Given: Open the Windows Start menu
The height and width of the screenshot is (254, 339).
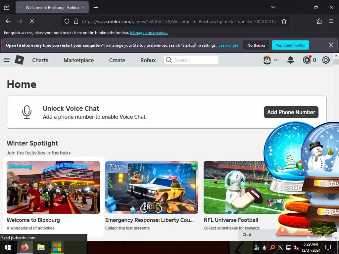Looking at the screenshot, I should click(x=8, y=247).
